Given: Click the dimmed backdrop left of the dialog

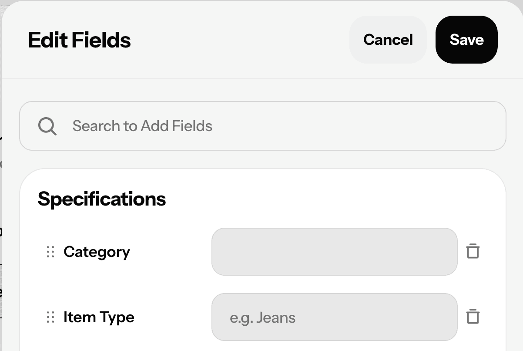Looking at the screenshot, I should tap(0, 196).
